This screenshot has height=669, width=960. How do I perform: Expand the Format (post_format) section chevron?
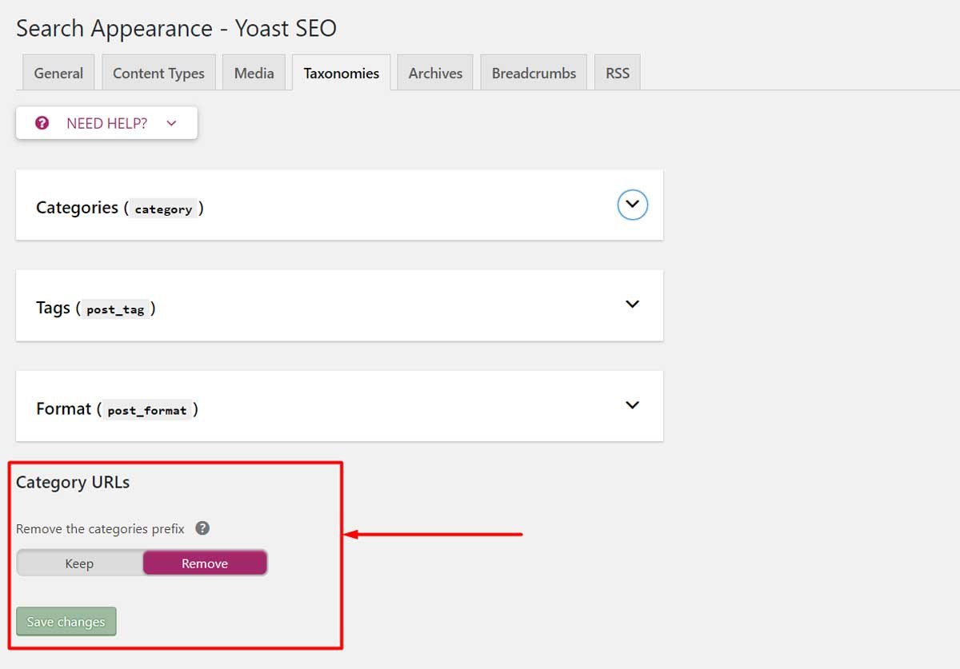pyautogui.click(x=632, y=404)
